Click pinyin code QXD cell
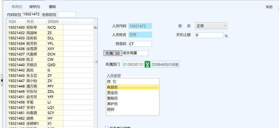 55,65
